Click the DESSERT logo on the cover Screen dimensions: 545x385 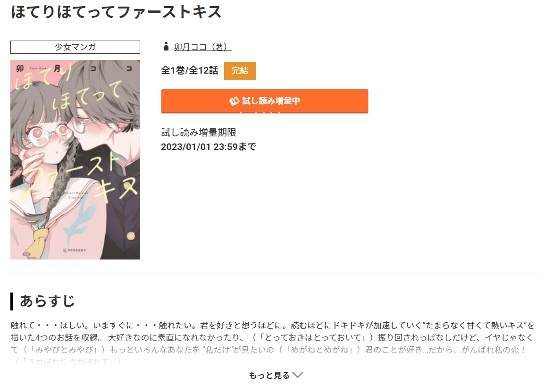[75, 250]
